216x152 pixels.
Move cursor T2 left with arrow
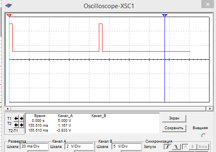[16, 125]
